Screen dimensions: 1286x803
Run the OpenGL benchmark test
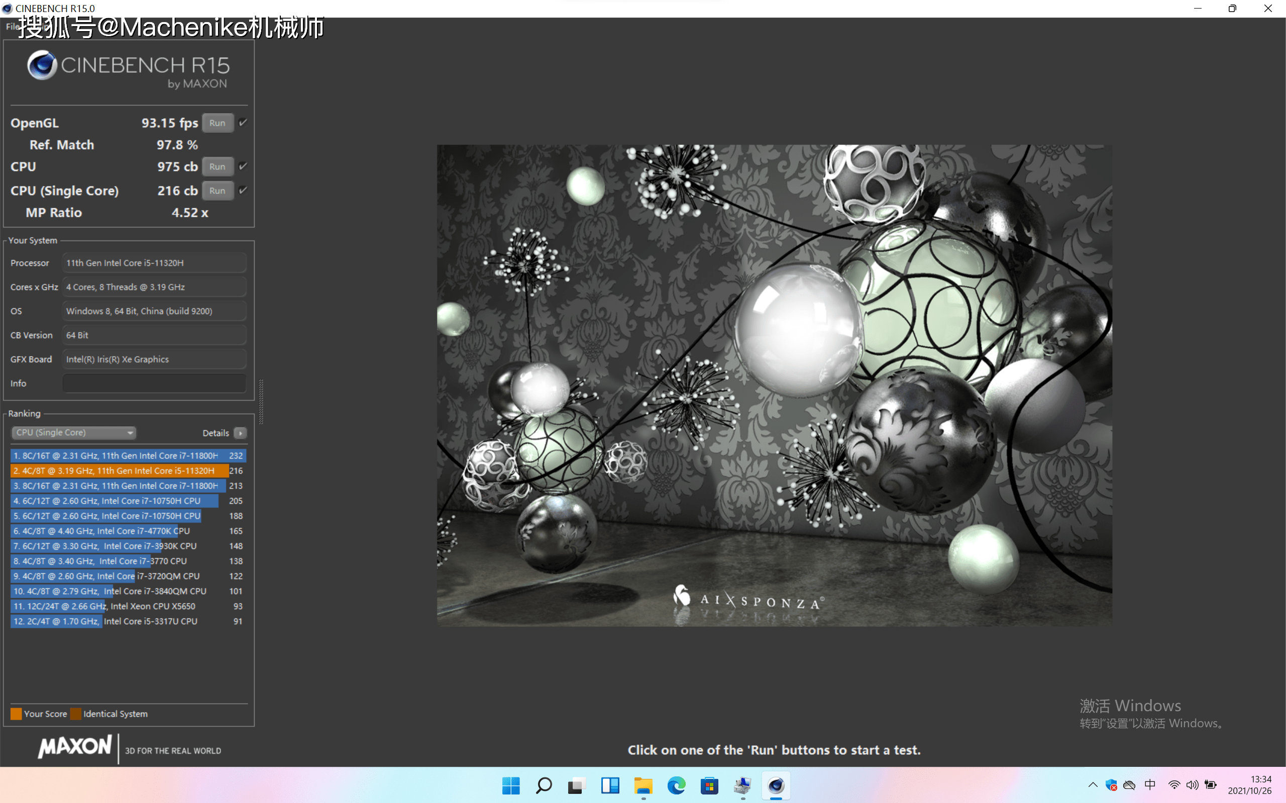[x=218, y=122]
